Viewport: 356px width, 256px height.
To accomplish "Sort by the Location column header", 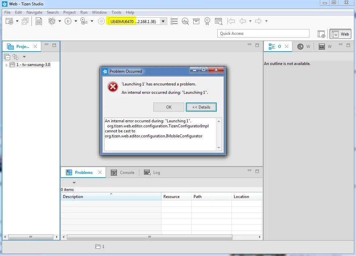I will (247, 196).
